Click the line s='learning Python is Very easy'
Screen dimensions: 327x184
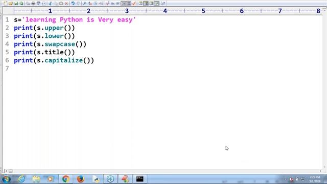point(75,20)
